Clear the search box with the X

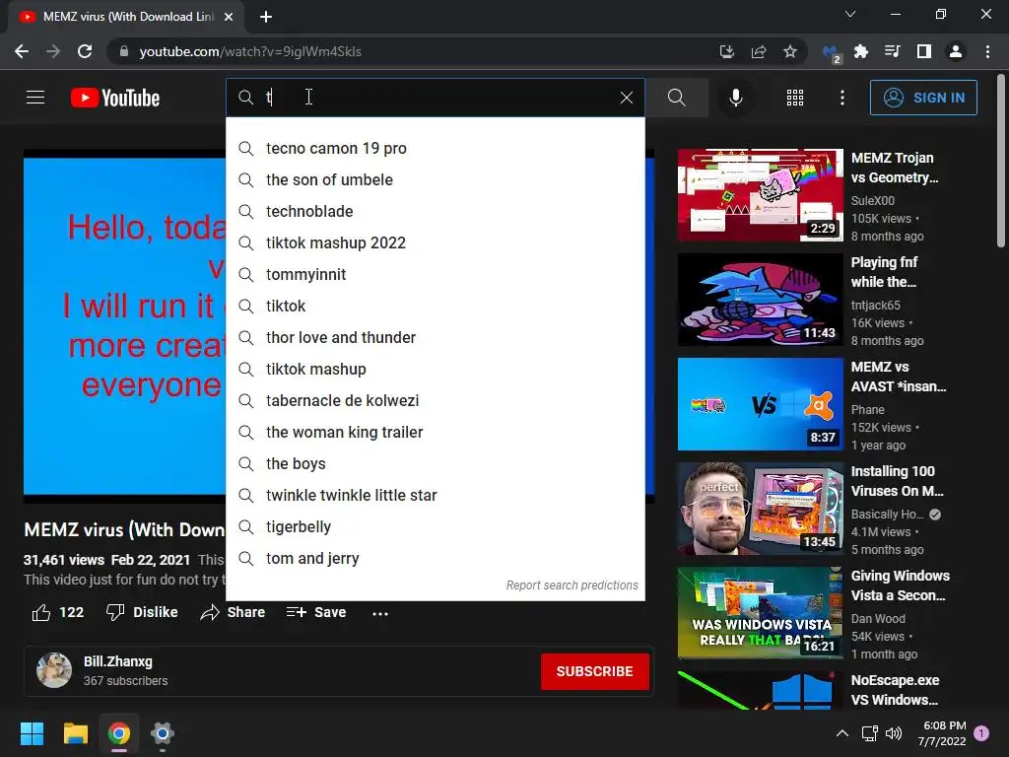point(626,98)
